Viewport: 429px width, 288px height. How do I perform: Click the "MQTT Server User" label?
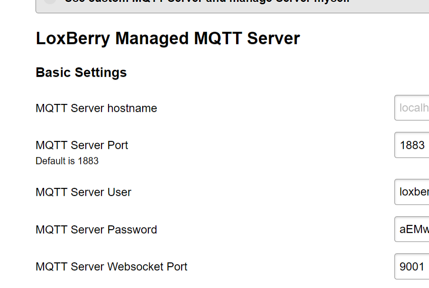83,192
